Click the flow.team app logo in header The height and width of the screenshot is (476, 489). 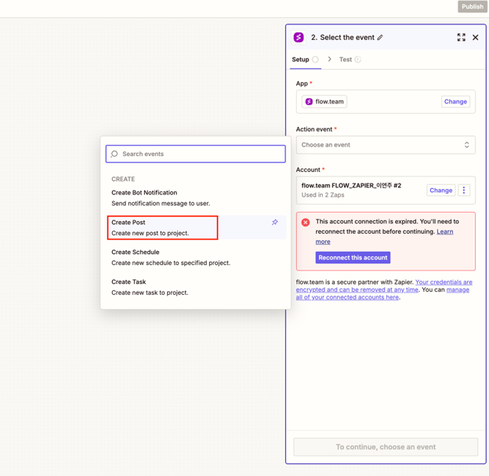point(299,37)
